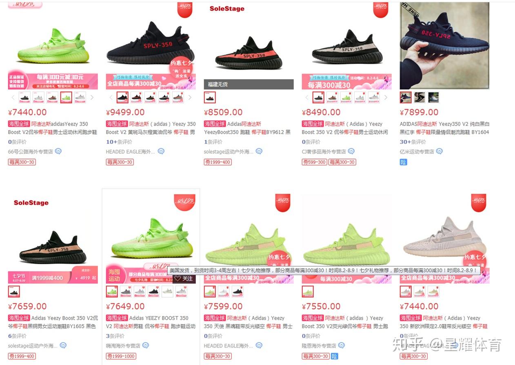The width and height of the screenshot is (515, 365).
Task: Click the blue 险 badge under ¥7899.00
Action: [404, 162]
